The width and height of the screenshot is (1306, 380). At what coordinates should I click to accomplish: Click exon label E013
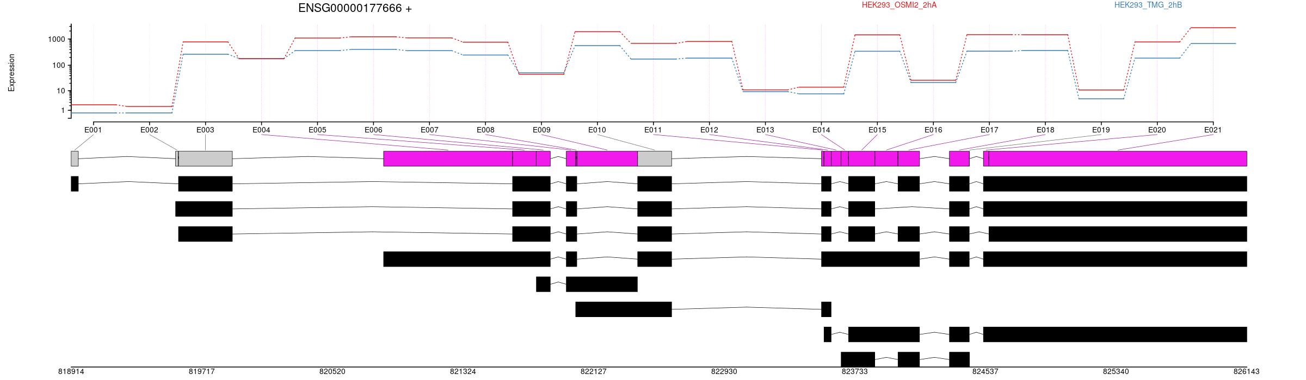pyautogui.click(x=765, y=130)
